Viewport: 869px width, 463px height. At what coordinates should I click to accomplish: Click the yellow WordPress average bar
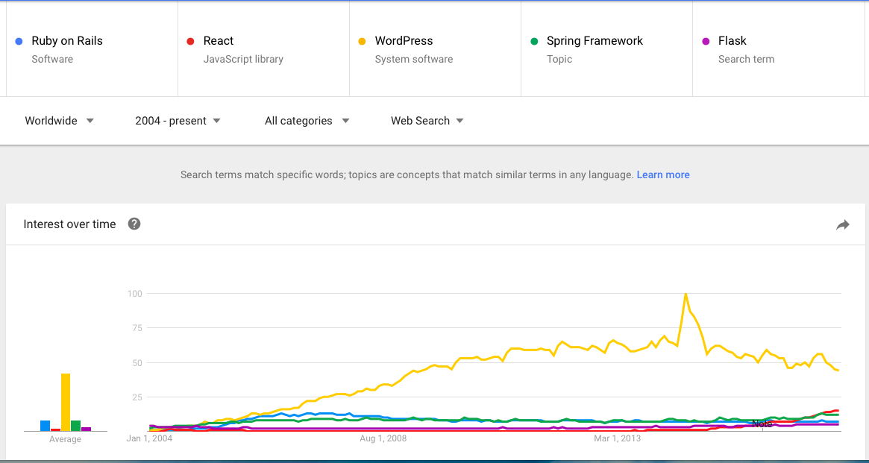click(x=66, y=402)
